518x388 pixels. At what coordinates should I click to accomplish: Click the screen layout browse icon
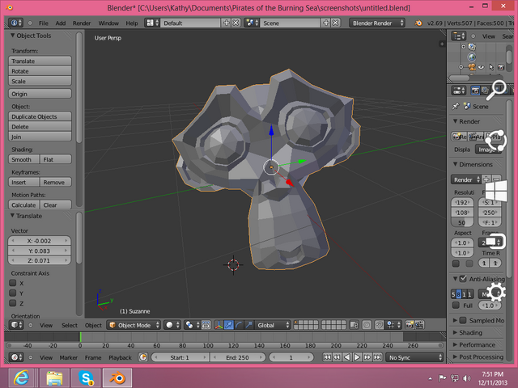tap(152, 23)
